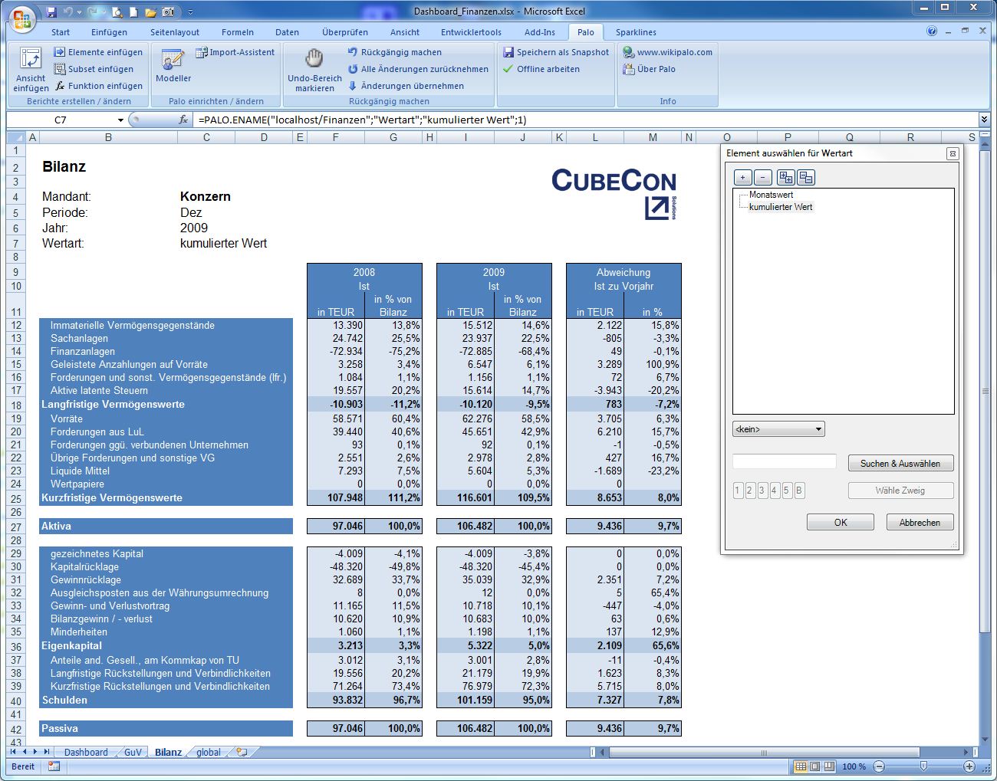Click the zoom slider in status bar
This screenshot has width=997, height=781.
pyautogui.click(x=923, y=766)
